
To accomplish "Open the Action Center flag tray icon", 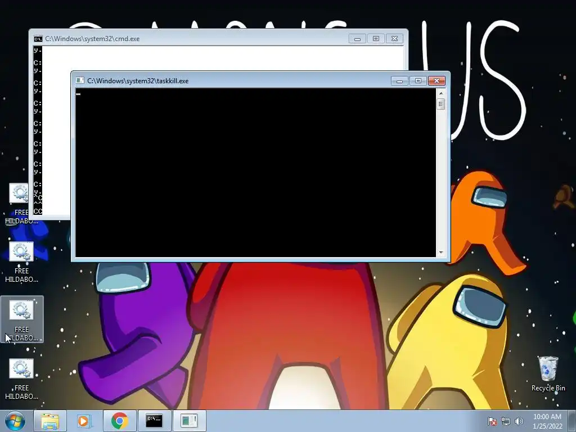I will coord(492,421).
